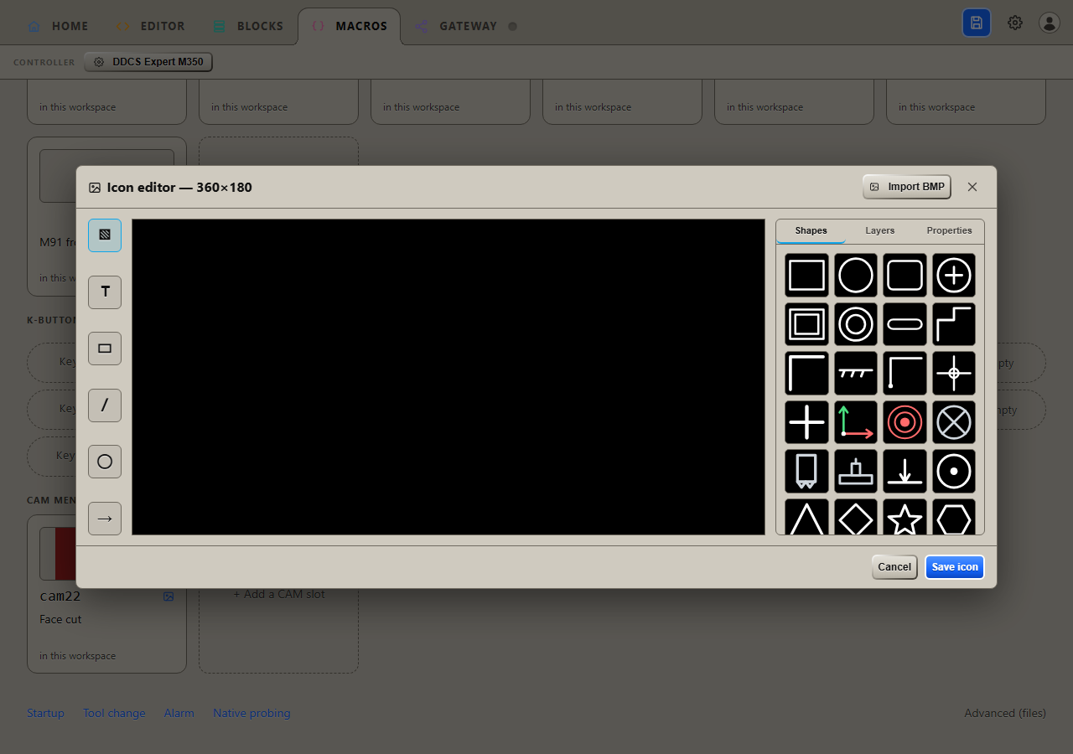Save the icon

tap(955, 567)
